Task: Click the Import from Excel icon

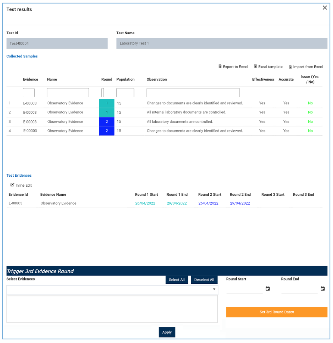Action: point(290,67)
